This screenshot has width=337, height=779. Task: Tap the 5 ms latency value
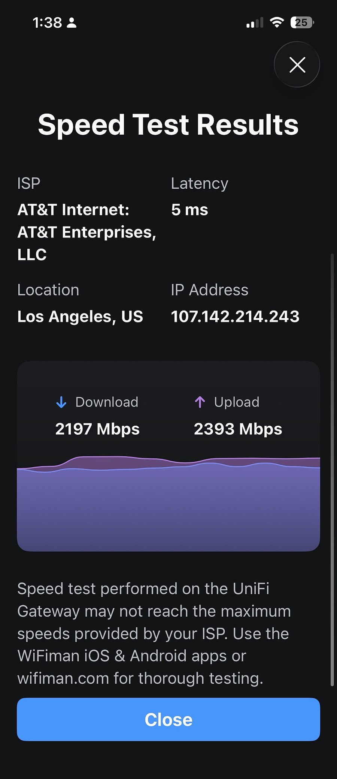point(189,210)
